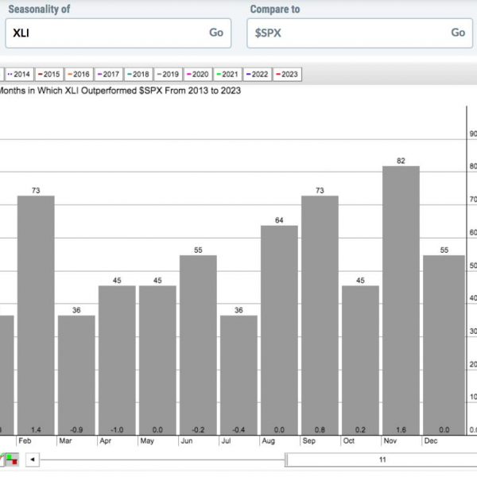The width and height of the screenshot is (477, 477).
Task: Click the Jun axis label
Action: tap(187, 440)
